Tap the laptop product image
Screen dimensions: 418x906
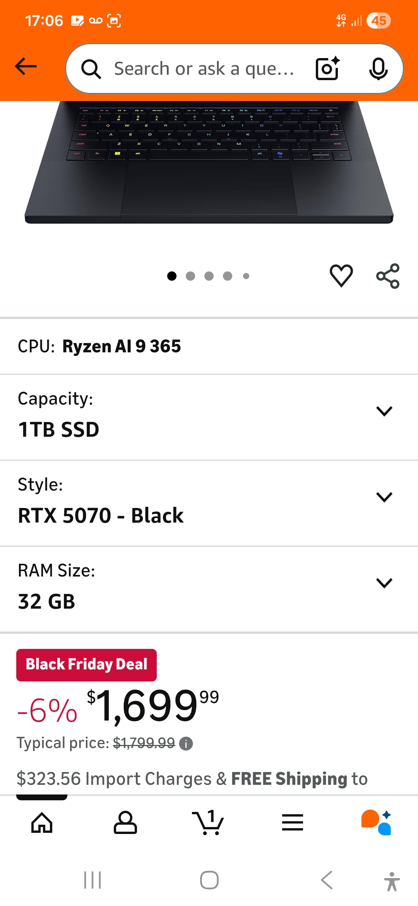click(x=209, y=163)
